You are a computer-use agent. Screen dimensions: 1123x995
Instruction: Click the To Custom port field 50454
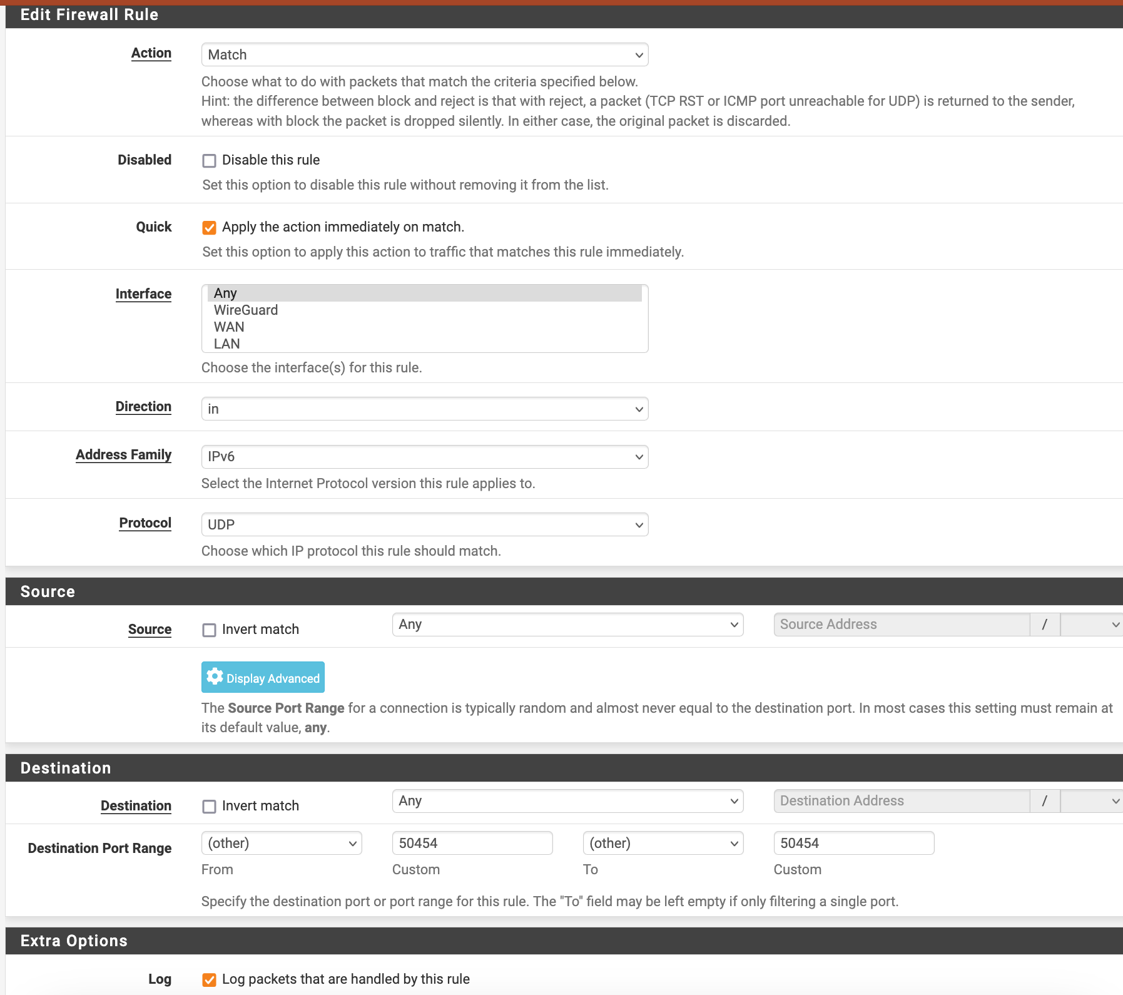[x=854, y=843]
